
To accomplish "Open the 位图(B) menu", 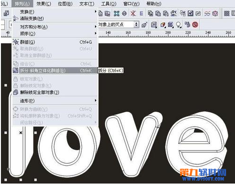I will [x=65, y=4].
